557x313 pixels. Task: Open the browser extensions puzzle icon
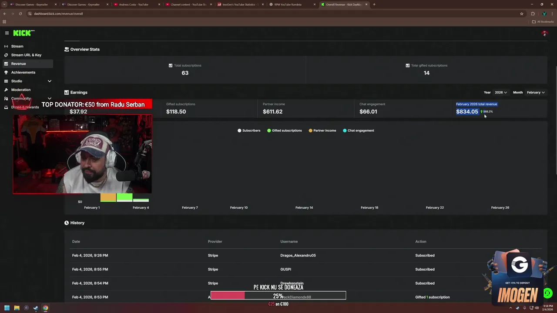[533, 13]
